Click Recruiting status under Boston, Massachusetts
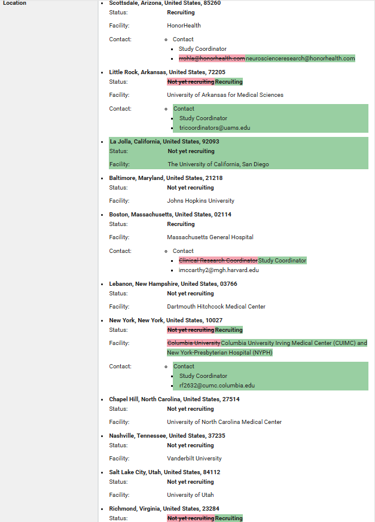Screen dimensions: 375x522 [181, 224]
